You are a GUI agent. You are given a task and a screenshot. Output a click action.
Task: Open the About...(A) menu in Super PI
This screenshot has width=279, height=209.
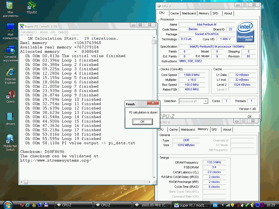(x=47, y=32)
